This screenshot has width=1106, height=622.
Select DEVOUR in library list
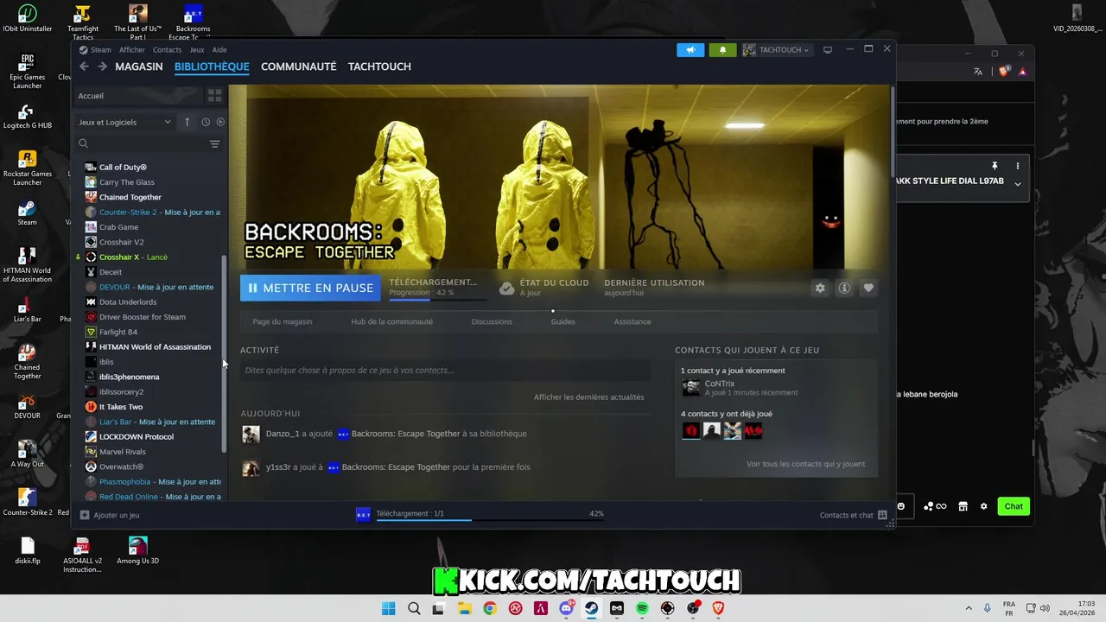click(x=149, y=287)
